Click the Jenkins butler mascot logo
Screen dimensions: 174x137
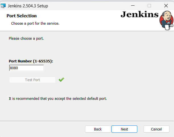click(x=166, y=20)
